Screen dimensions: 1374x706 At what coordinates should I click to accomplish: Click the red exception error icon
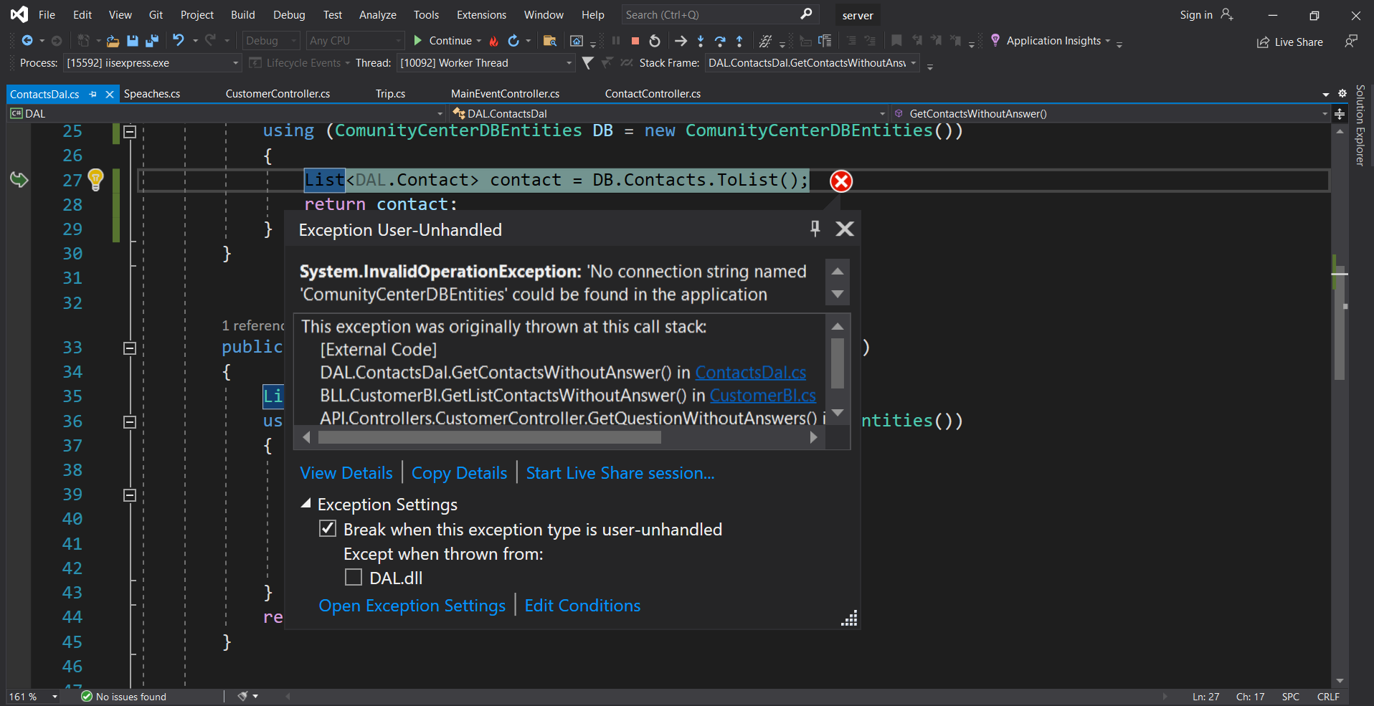[840, 181]
